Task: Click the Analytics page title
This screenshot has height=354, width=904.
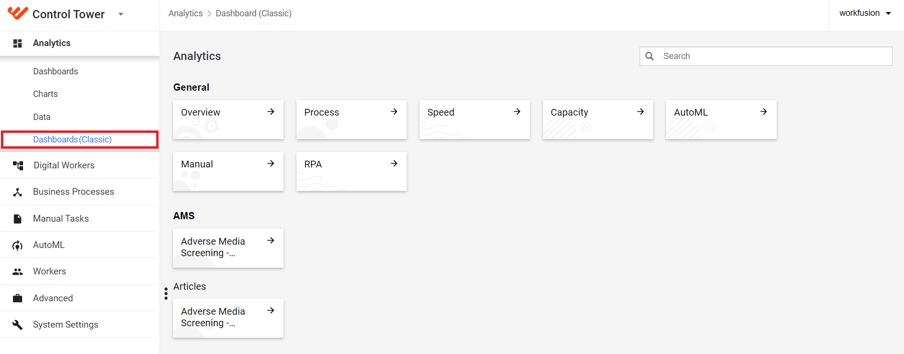Action: pos(197,56)
